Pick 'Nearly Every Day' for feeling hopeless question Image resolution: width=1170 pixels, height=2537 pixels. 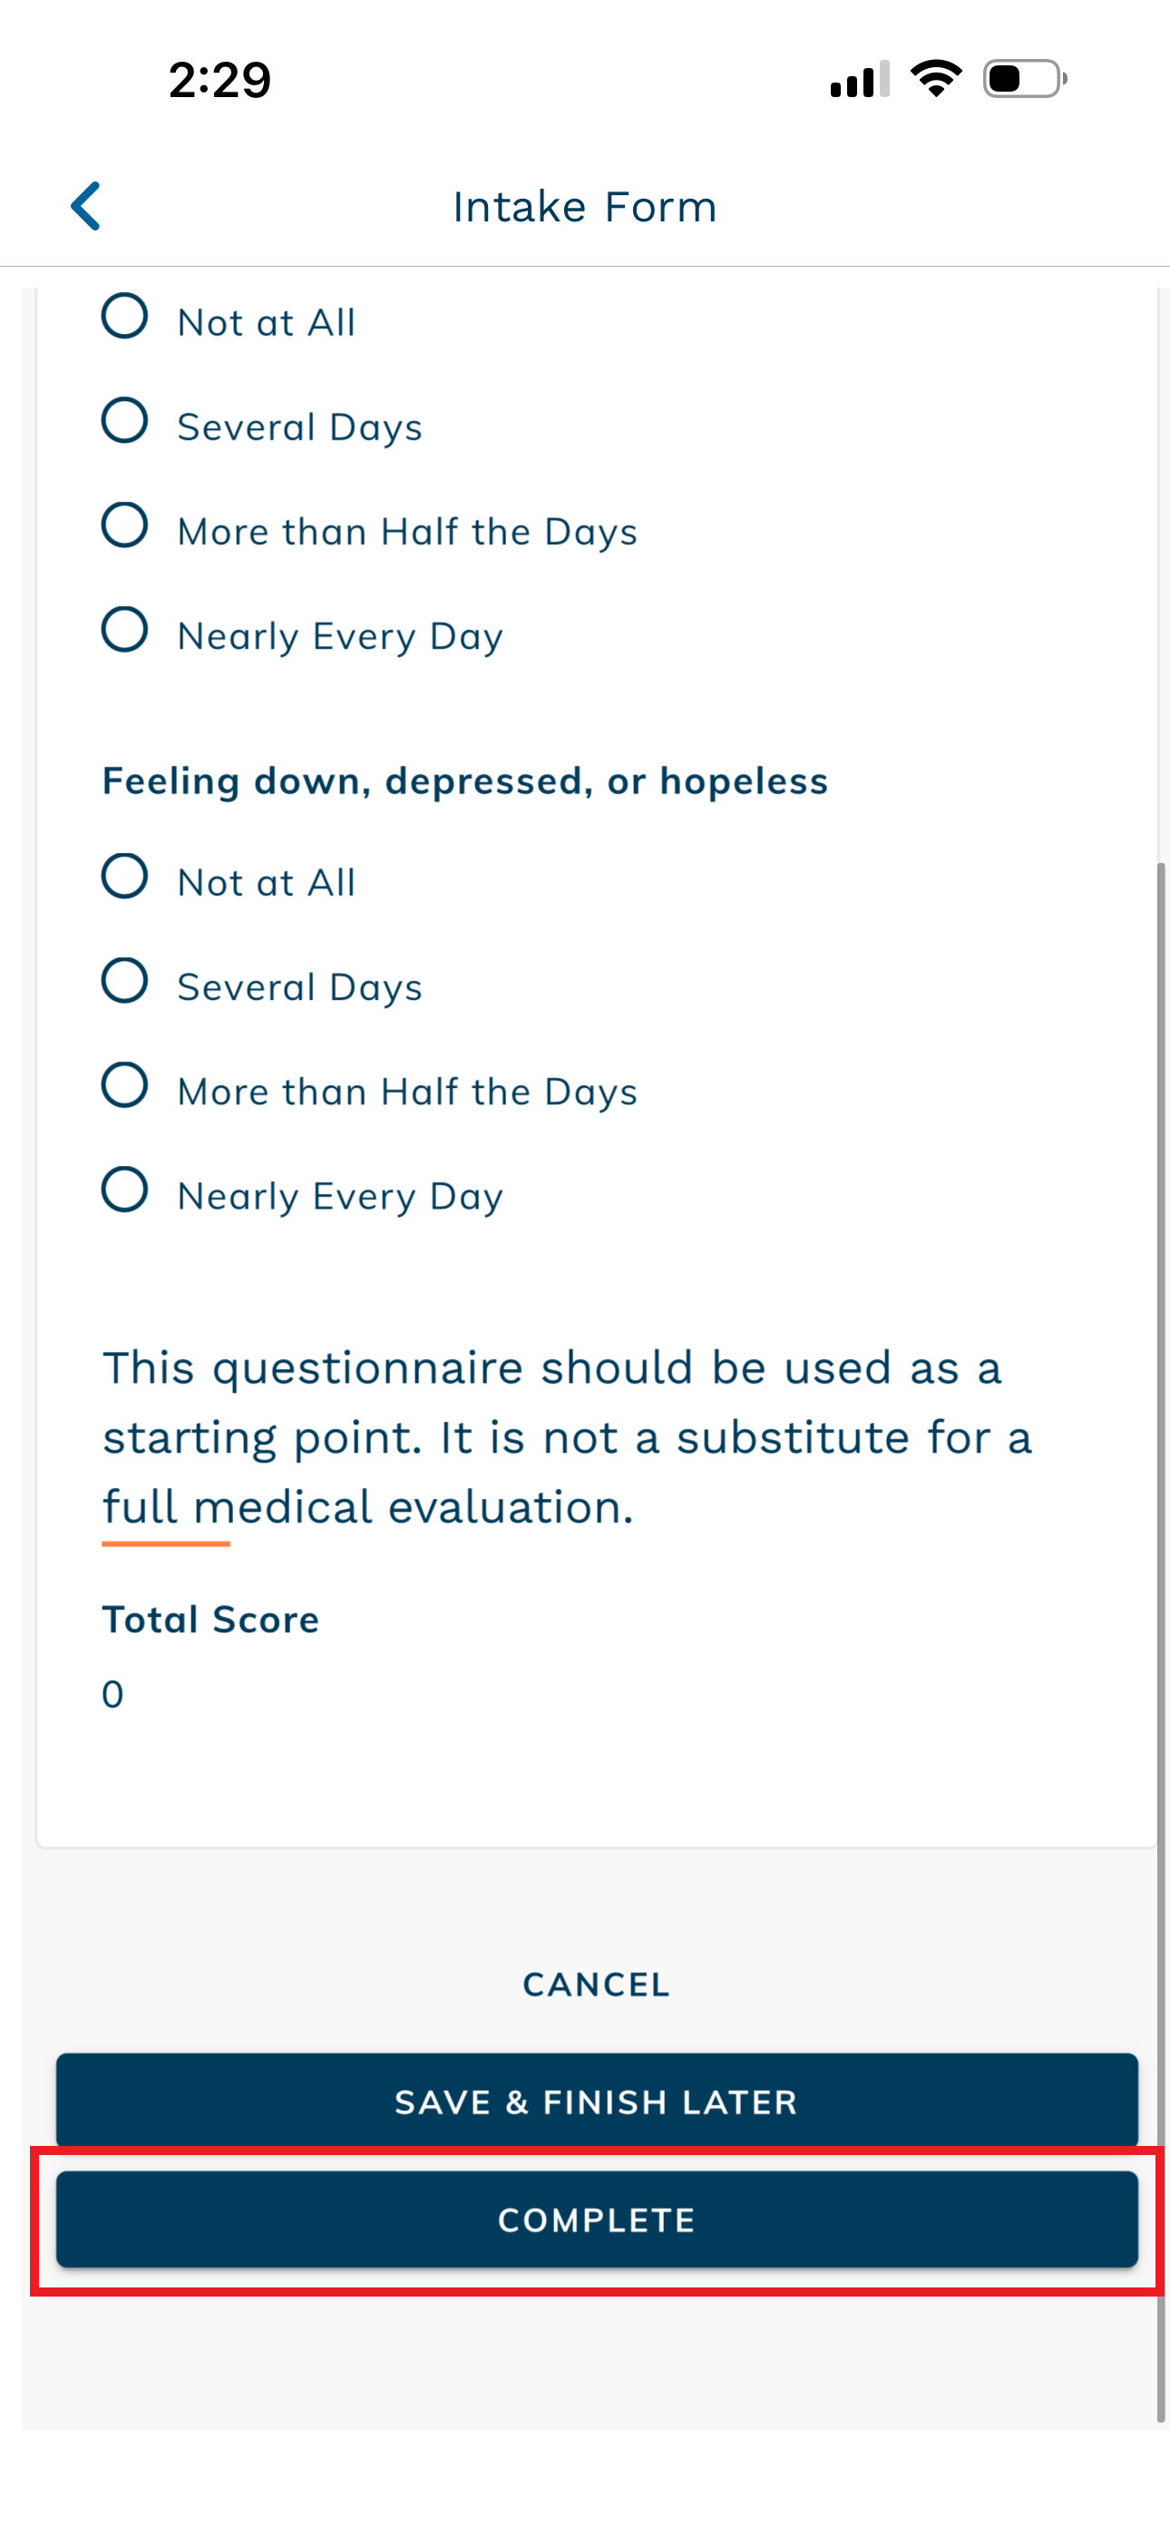coord(125,1190)
